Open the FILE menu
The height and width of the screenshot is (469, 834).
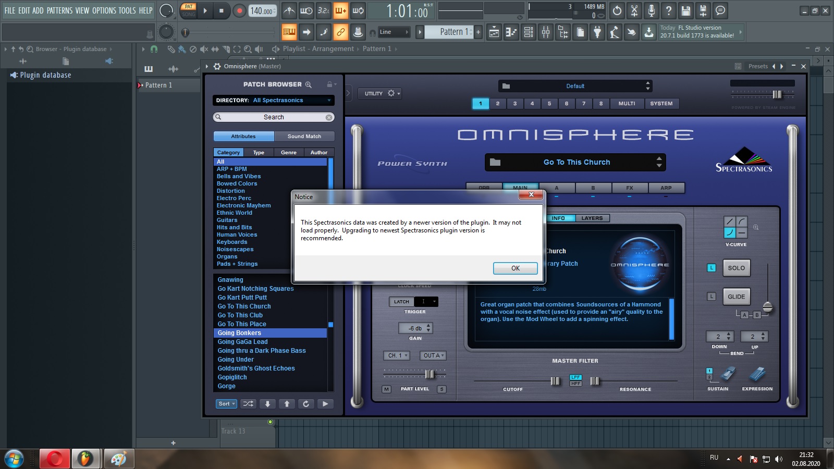9,10
